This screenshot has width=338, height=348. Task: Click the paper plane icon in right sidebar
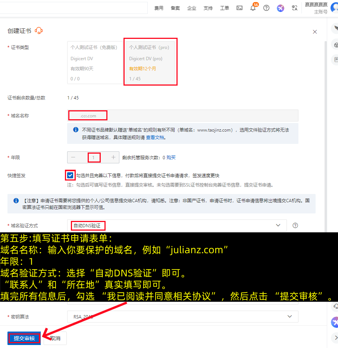335,28
